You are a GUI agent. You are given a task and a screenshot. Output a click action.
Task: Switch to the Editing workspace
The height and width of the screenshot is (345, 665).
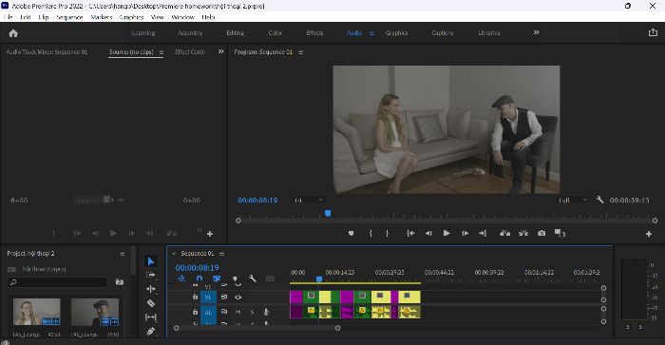pyautogui.click(x=235, y=32)
